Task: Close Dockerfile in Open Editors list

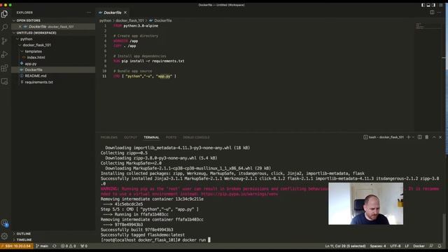Action: [20, 27]
